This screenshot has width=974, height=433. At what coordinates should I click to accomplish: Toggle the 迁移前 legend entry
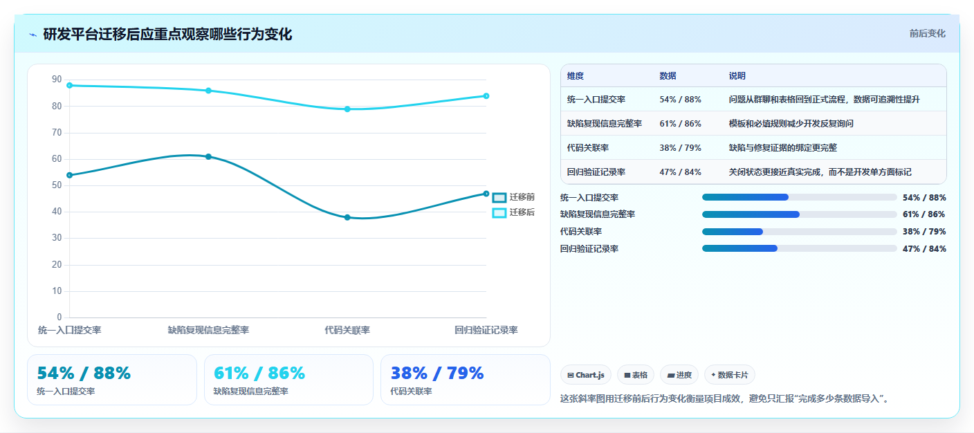(x=513, y=197)
